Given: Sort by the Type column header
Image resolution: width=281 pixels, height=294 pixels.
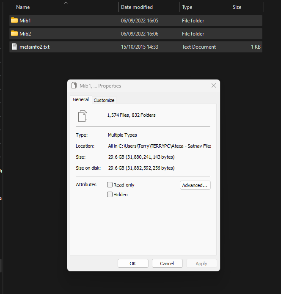Looking at the screenshot, I should 187,7.
